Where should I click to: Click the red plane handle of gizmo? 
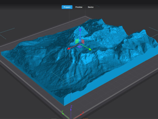(83, 41)
